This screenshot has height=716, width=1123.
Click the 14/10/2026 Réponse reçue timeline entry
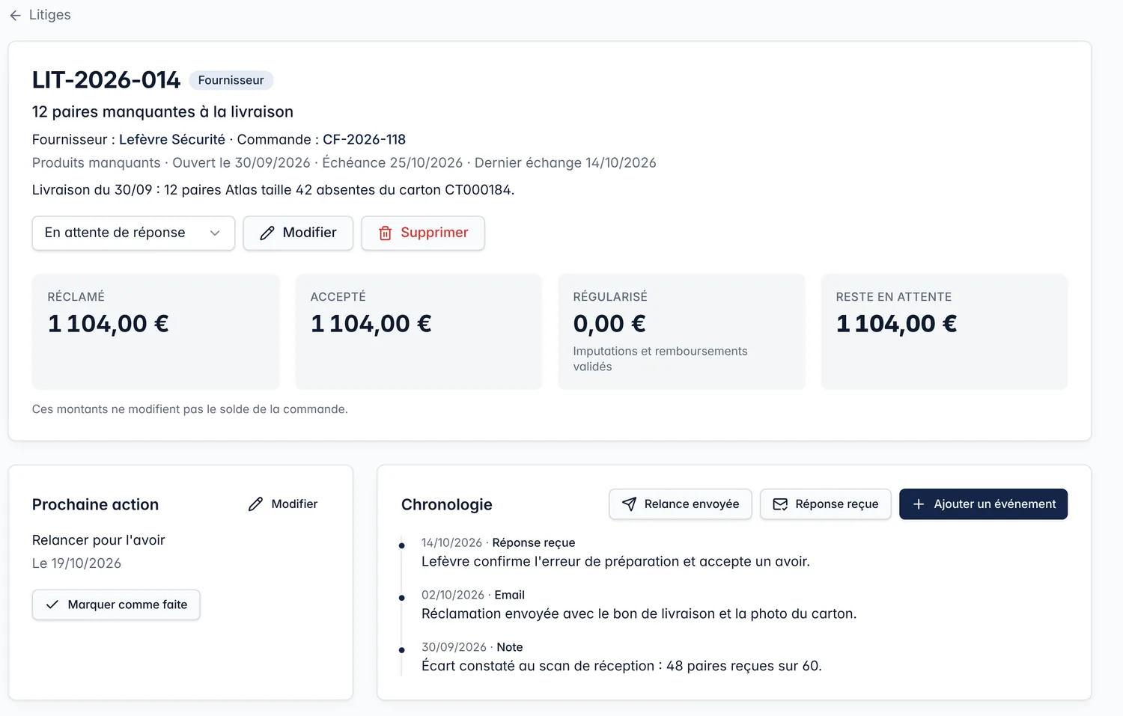click(615, 553)
